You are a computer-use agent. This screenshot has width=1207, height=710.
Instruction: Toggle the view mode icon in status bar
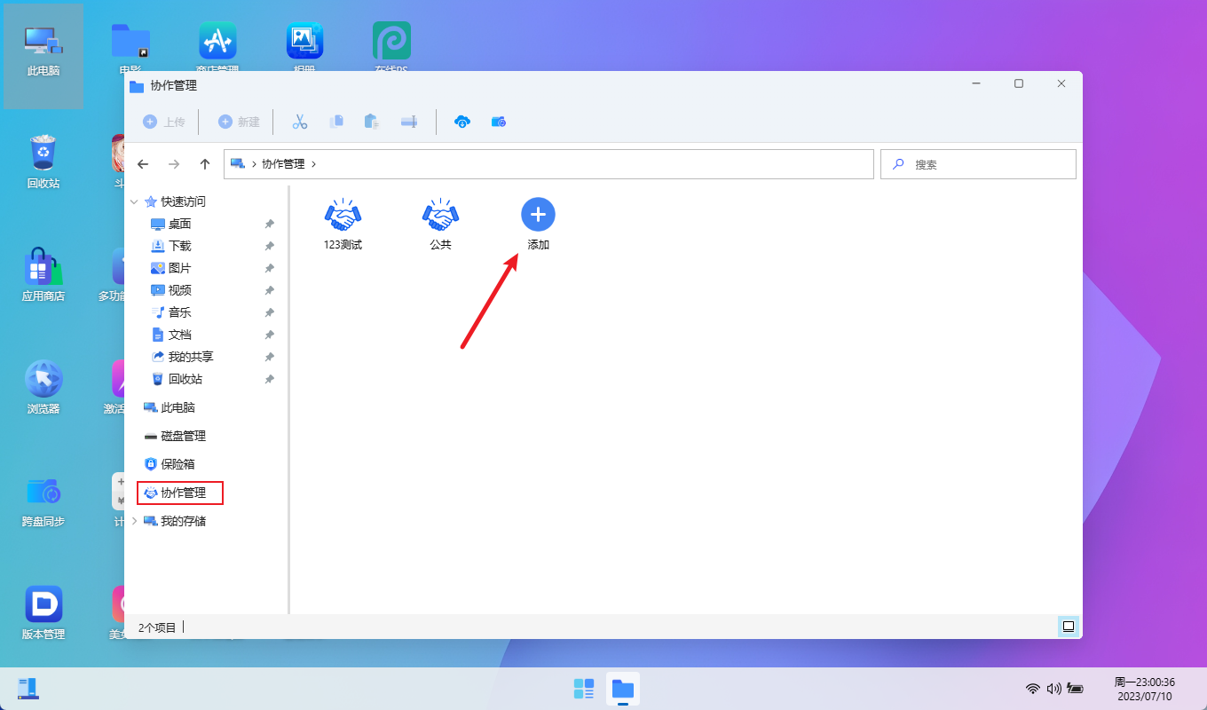[x=1069, y=627]
